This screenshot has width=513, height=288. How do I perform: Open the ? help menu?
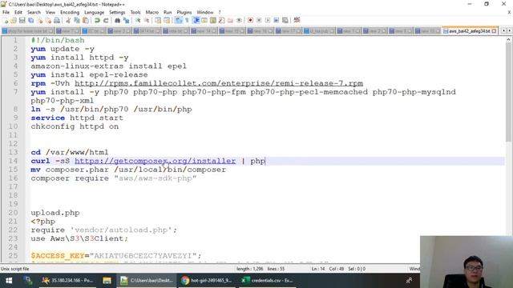220,13
